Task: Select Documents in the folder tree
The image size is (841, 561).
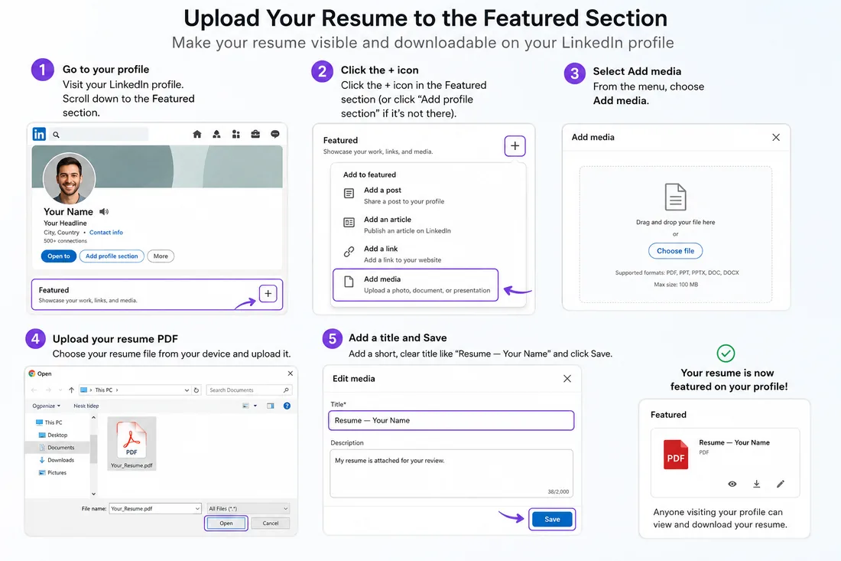Action: click(57, 448)
